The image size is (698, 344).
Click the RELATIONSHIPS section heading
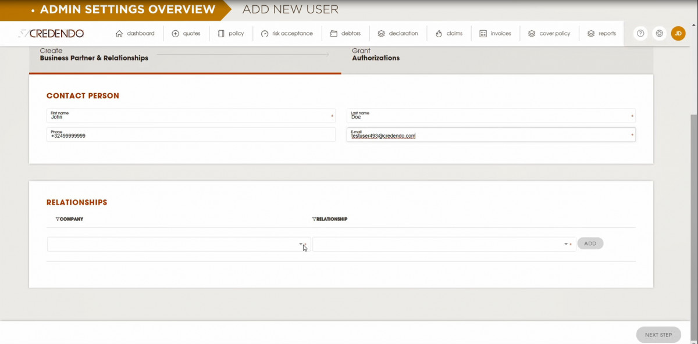[x=77, y=202]
